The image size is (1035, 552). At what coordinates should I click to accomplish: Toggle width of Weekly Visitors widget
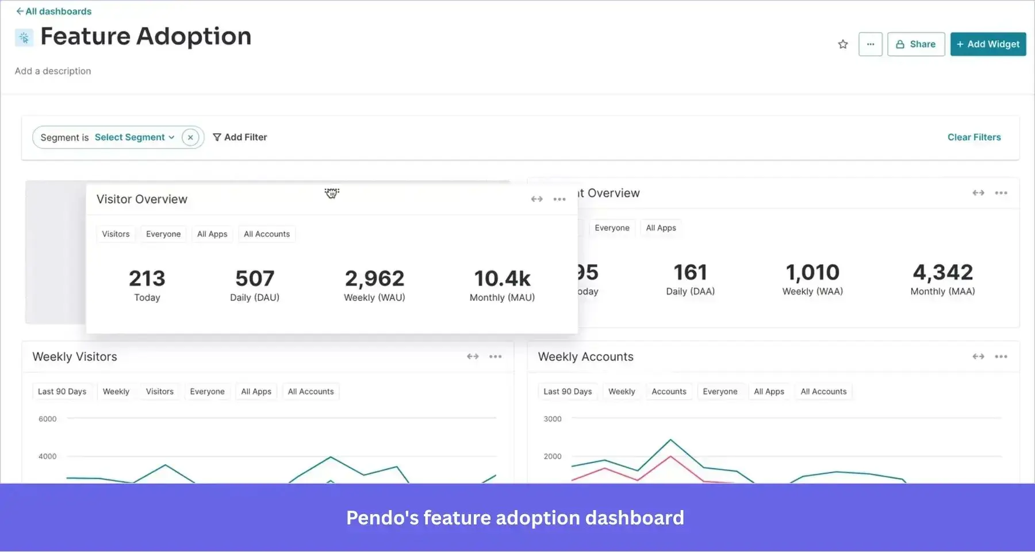pyautogui.click(x=473, y=357)
